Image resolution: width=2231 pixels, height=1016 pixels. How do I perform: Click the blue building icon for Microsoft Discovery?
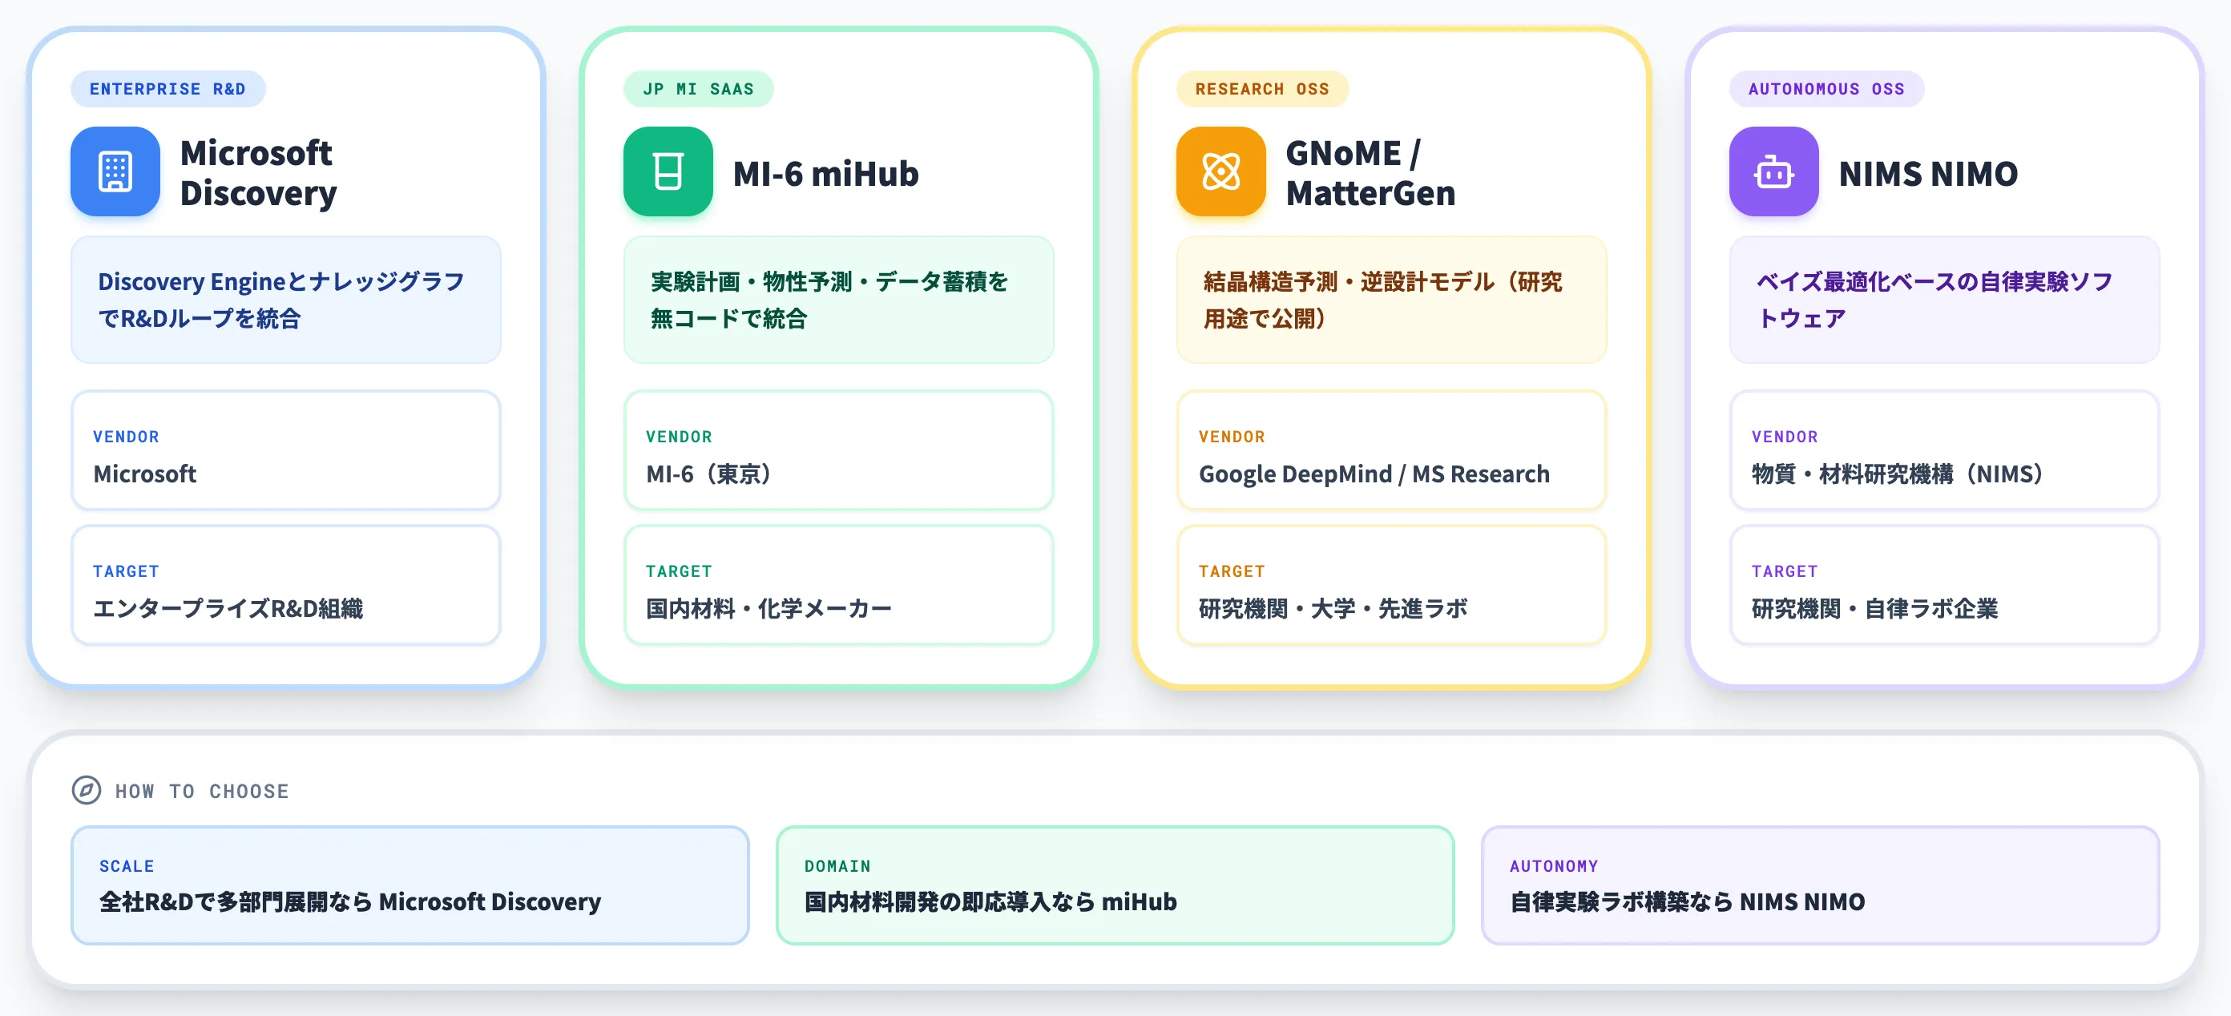click(x=115, y=171)
